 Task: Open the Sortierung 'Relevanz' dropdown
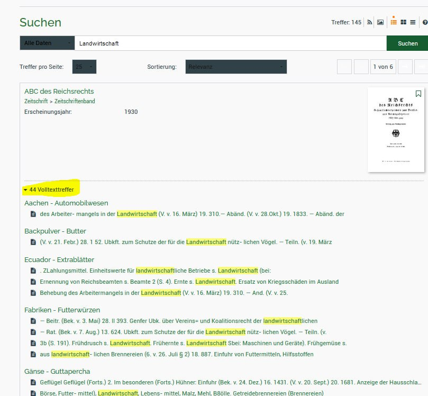click(x=236, y=67)
